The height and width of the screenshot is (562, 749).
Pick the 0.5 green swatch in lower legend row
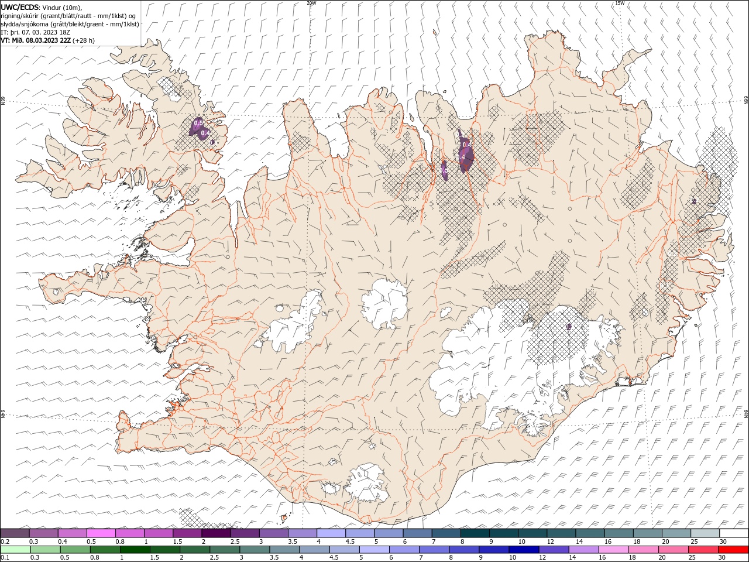[x=75, y=550]
